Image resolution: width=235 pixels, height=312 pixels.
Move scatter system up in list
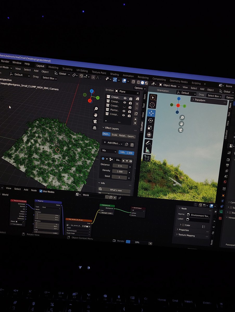pyautogui.click(x=135, y=119)
